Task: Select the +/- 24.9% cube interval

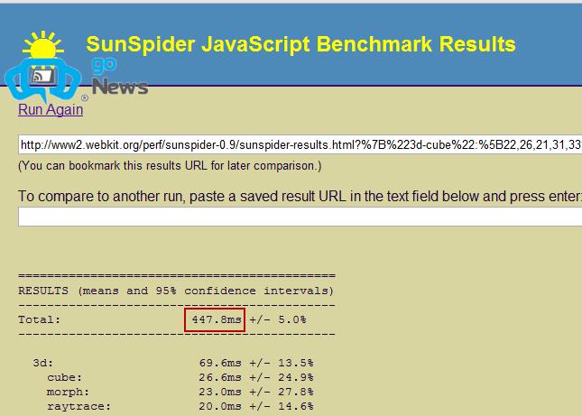Action: [282, 377]
